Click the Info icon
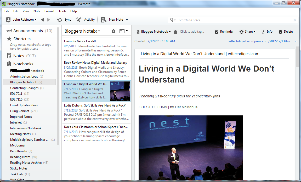This screenshot has width=301, height=182. [x=263, y=32]
